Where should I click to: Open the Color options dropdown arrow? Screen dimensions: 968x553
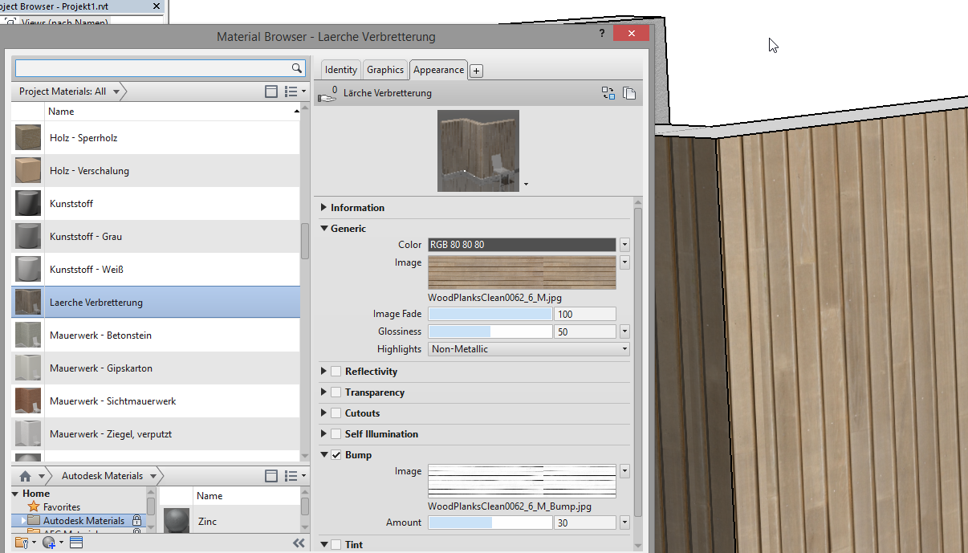624,245
